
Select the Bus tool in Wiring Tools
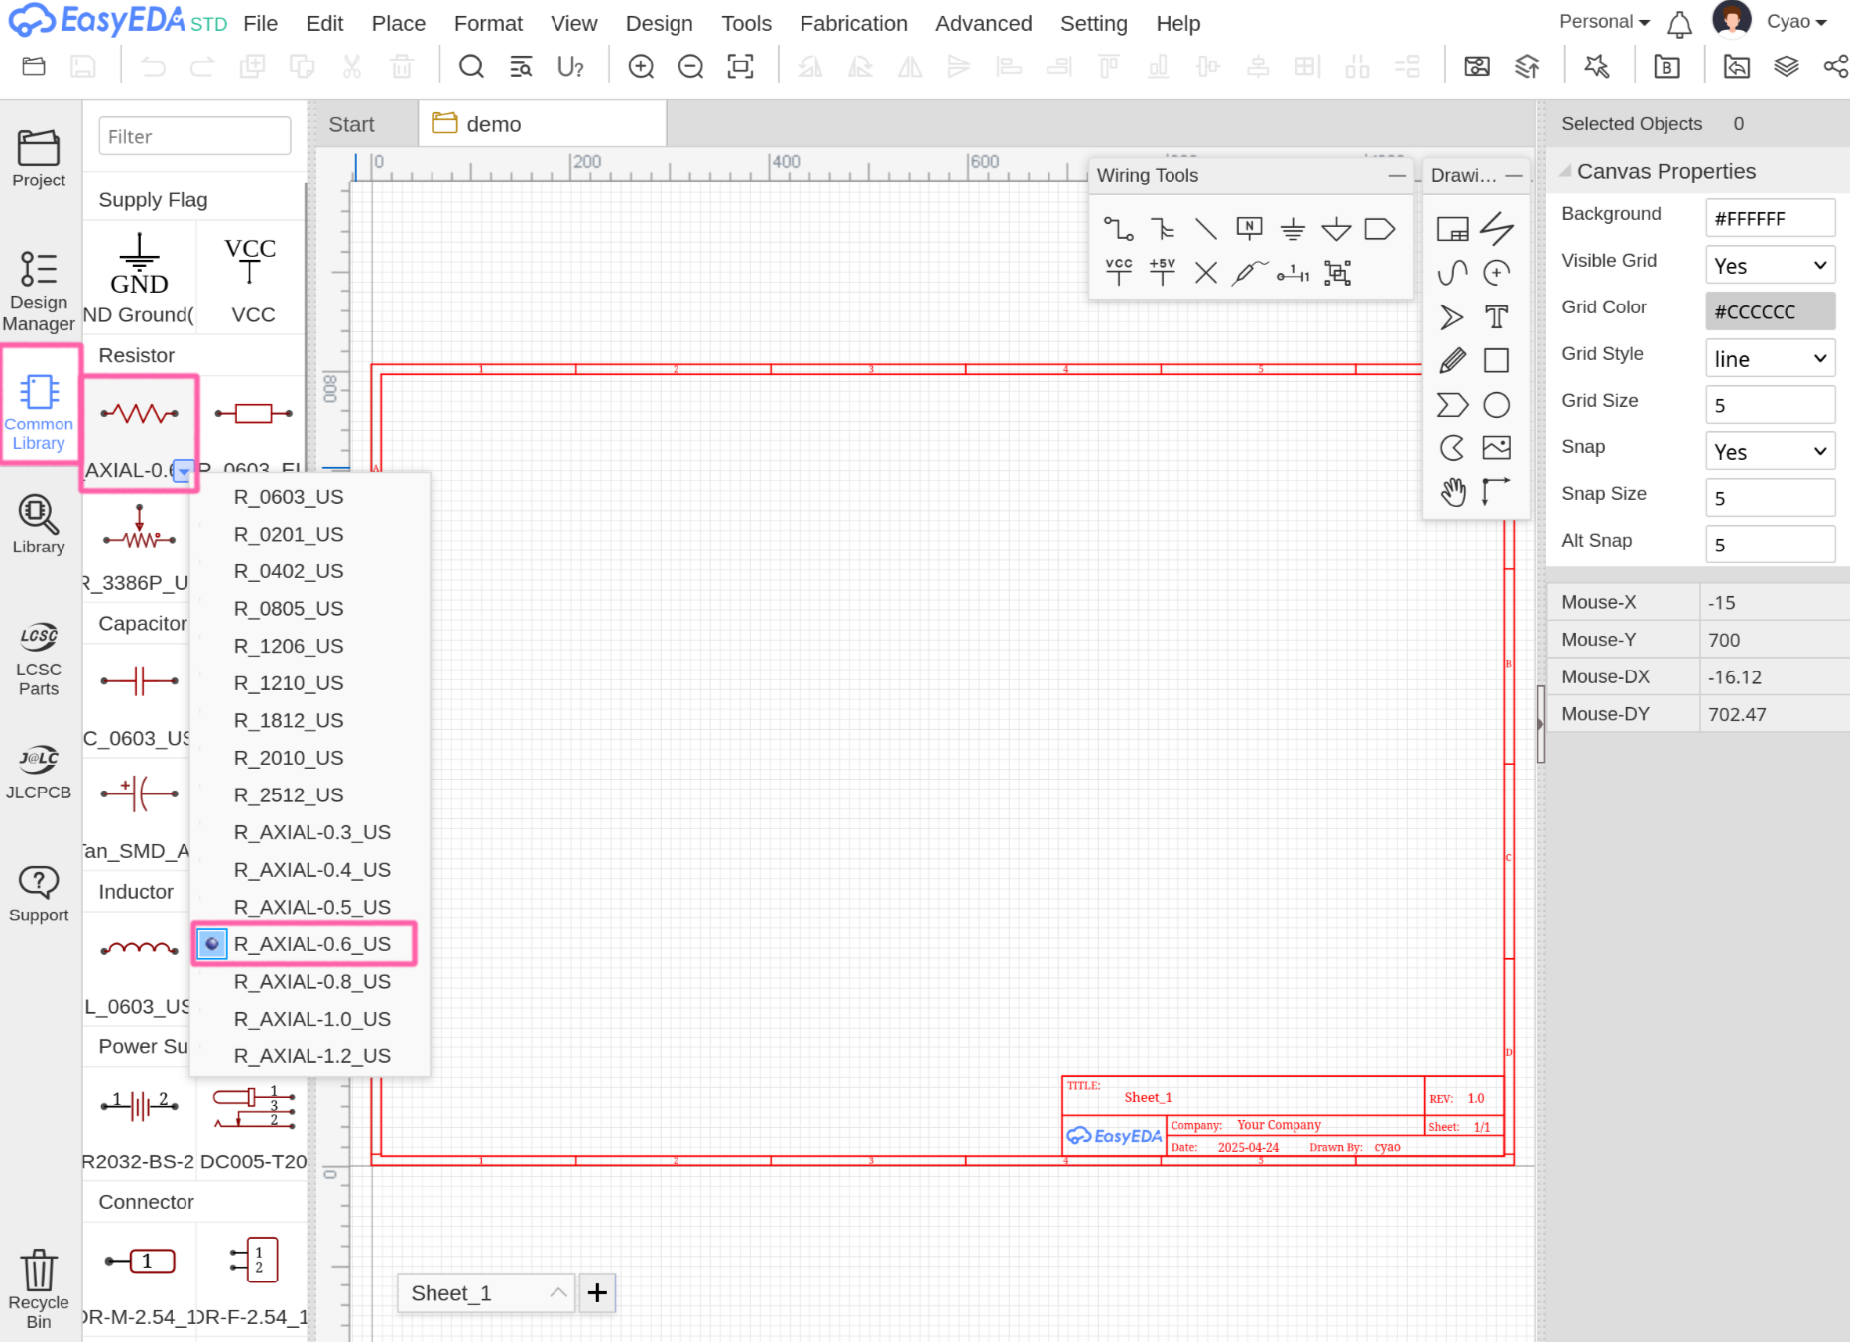point(1162,229)
